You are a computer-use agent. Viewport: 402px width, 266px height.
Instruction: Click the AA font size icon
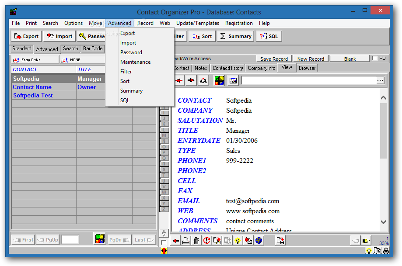click(203, 81)
